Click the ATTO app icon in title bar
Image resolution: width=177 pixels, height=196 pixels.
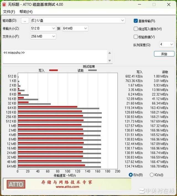coord(4,4)
